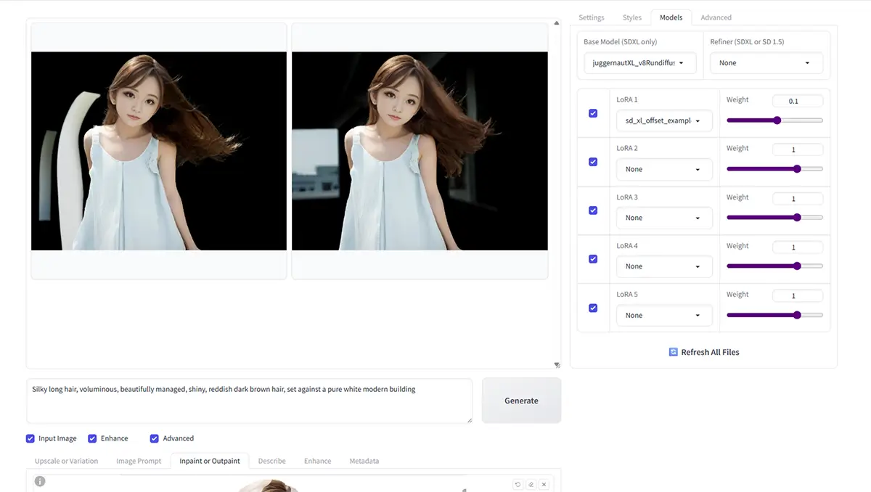Click the LoRA 1 weight value field
This screenshot has width=871, height=492.
coord(798,101)
